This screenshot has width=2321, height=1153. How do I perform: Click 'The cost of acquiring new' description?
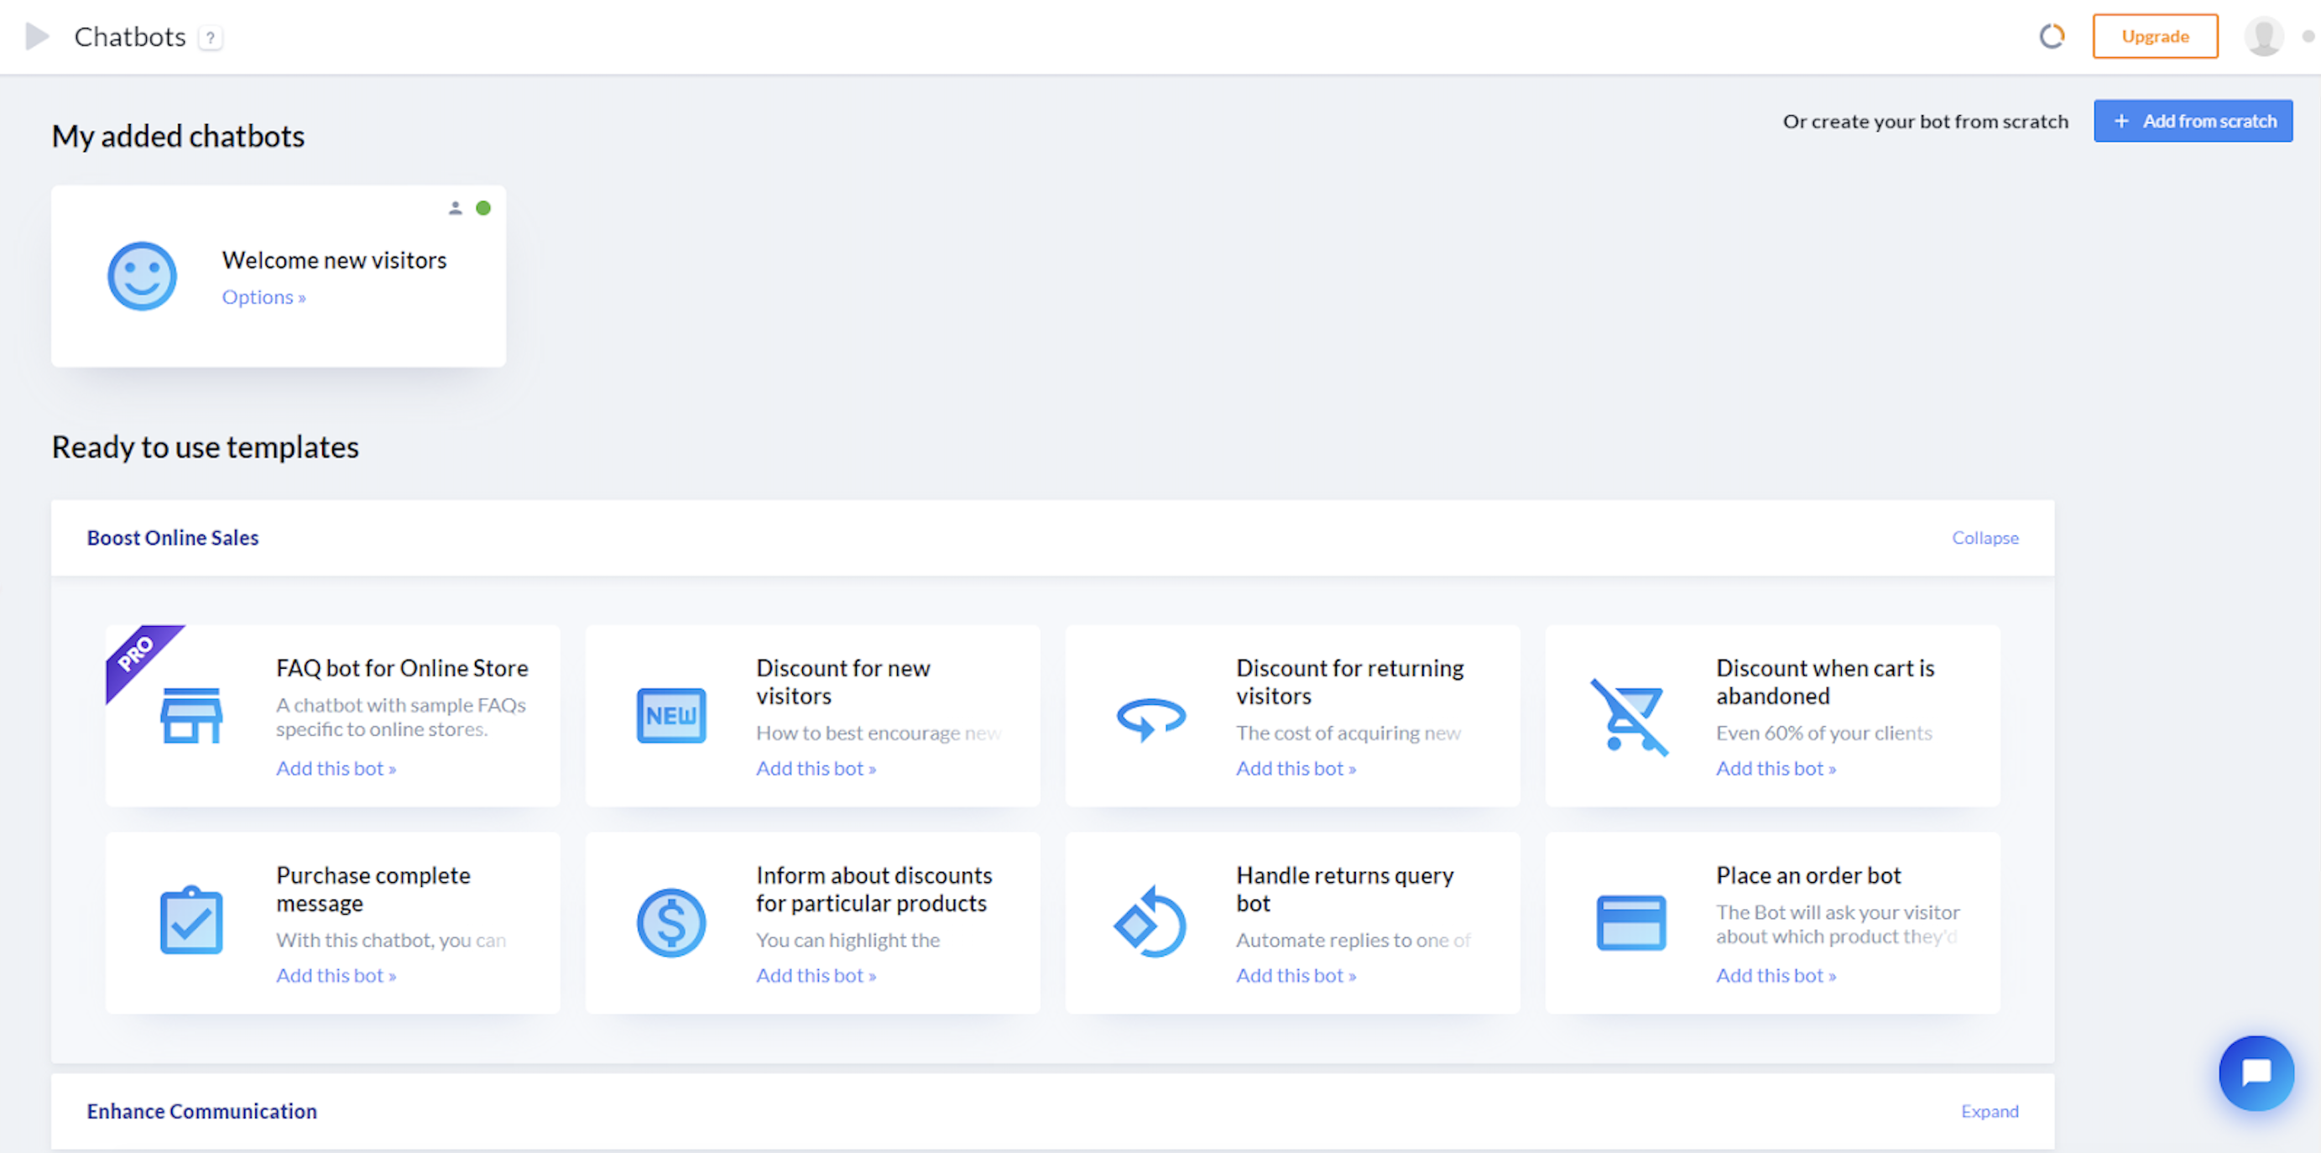(x=1348, y=733)
